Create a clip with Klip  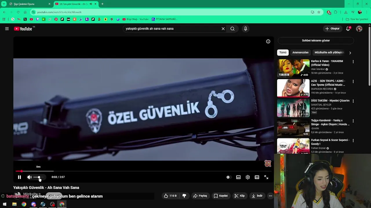(239, 196)
